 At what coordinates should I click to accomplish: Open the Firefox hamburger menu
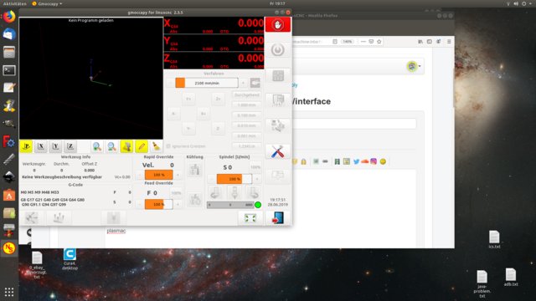tap(449, 42)
